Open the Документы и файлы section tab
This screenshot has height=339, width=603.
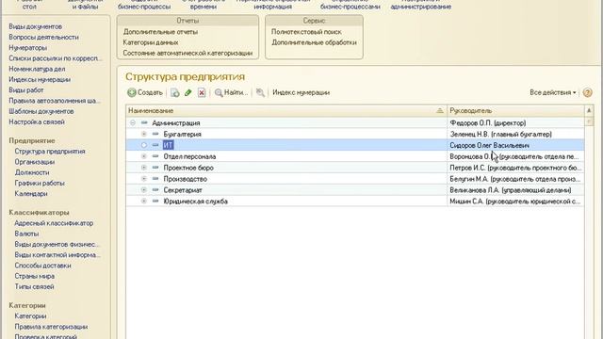click(x=85, y=4)
